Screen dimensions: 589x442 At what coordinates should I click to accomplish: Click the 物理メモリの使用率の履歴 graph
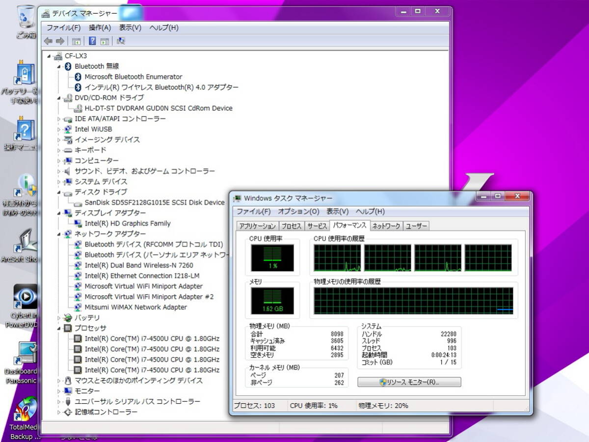pyautogui.click(x=413, y=301)
